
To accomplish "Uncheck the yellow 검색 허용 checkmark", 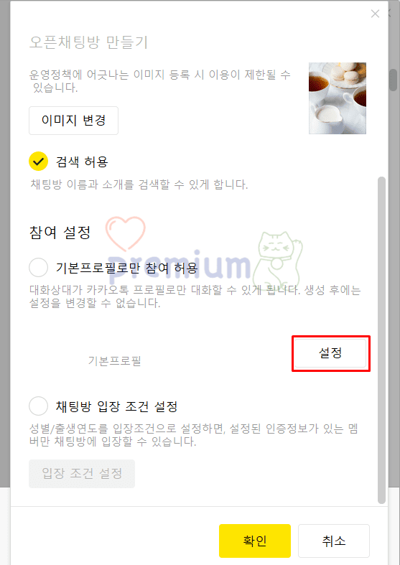I will coord(38,161).
